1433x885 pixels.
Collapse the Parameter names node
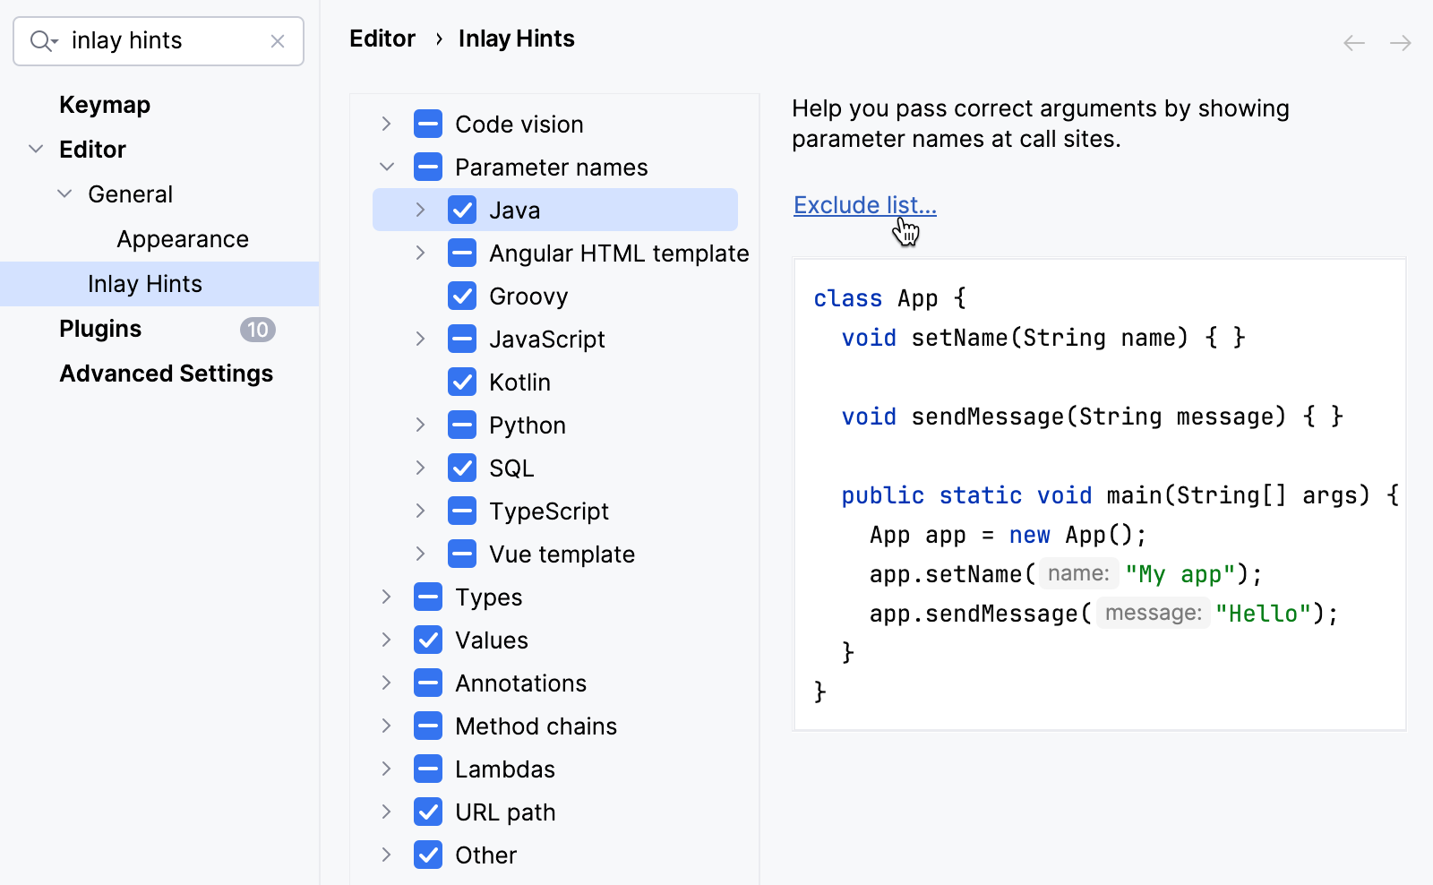(x=387, y=167)
